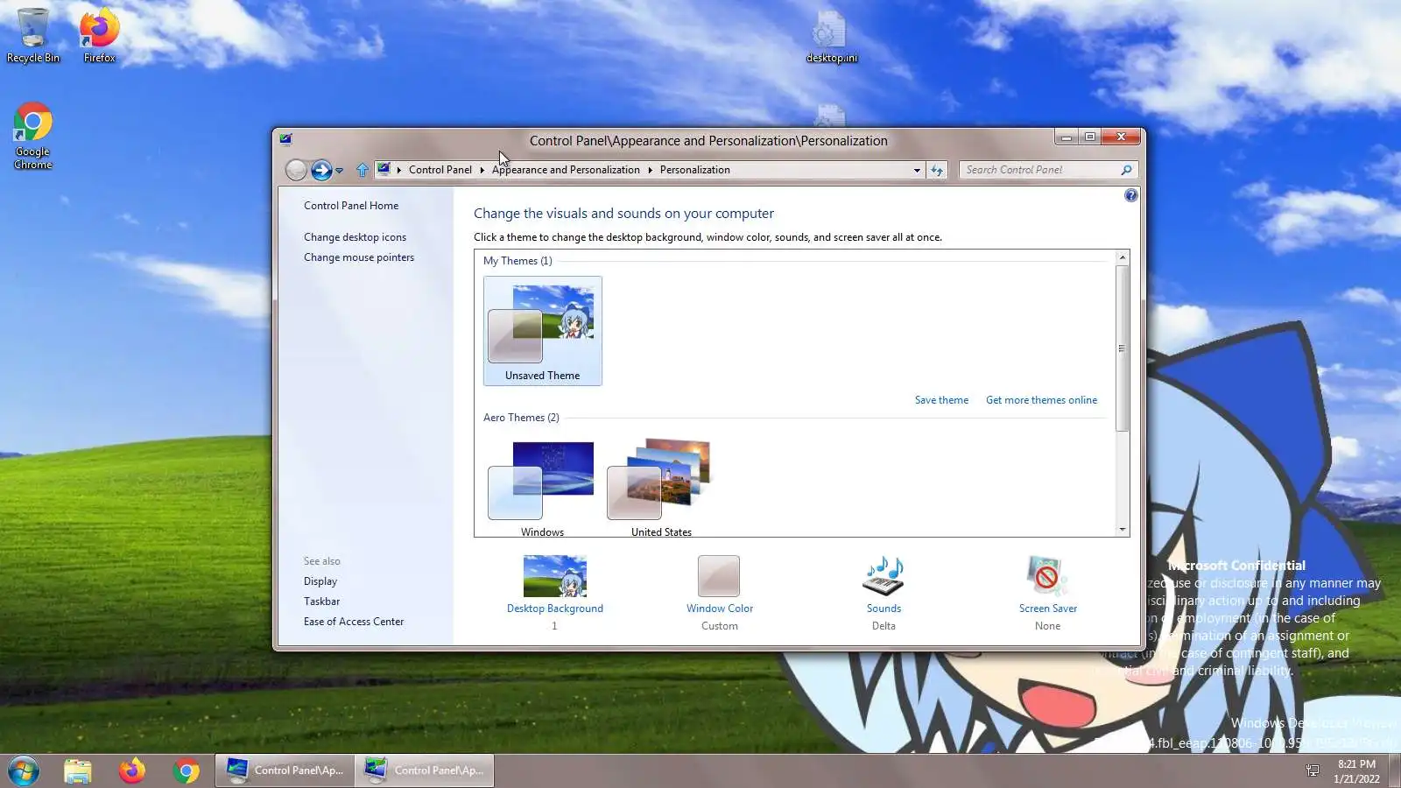Go up one level with the Up arrow
This screenshot has width=1401, height=788.
tap(363, 170)
